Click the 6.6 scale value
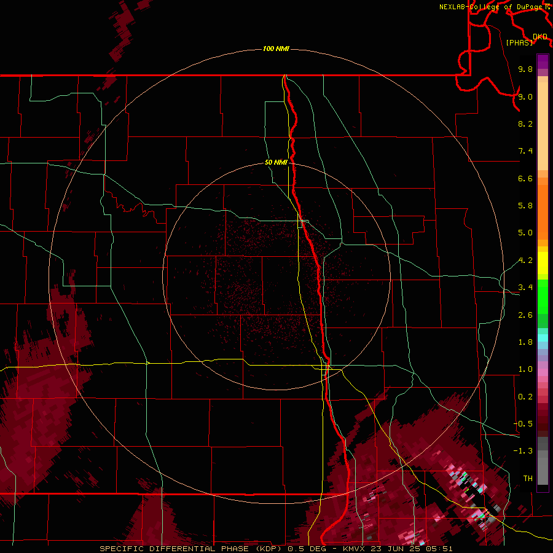Viewport: 553px width, 553px height. 525,178
